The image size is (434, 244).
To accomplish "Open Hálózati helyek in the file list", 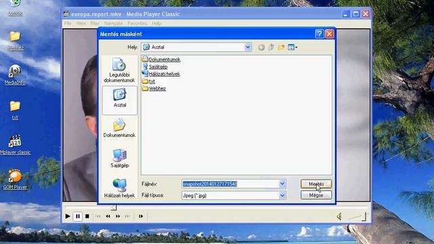I will coord(161,74).
